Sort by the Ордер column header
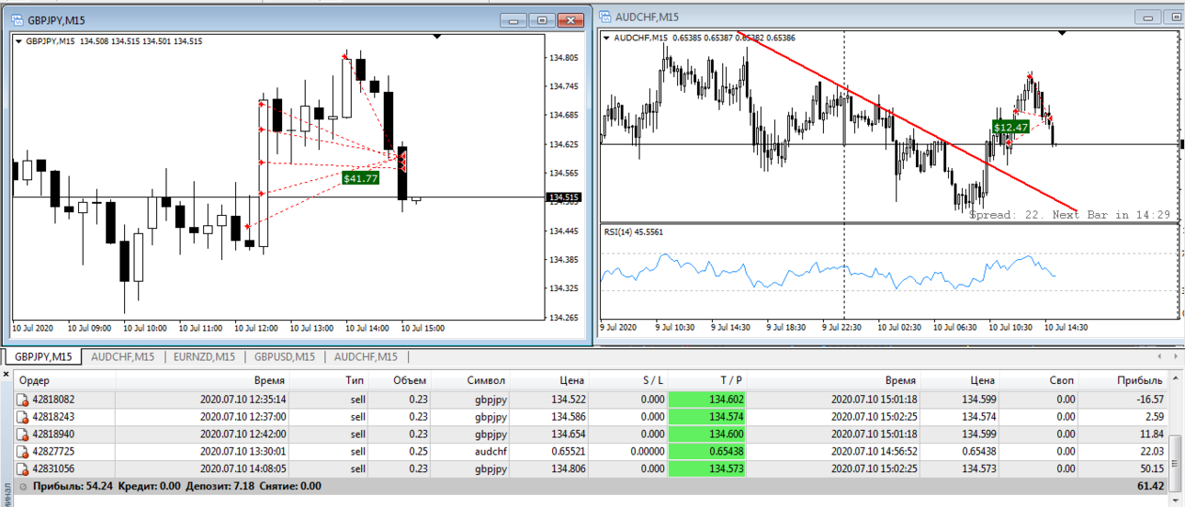This screenshot has width=1185, height=507. [x=66, y=380]
